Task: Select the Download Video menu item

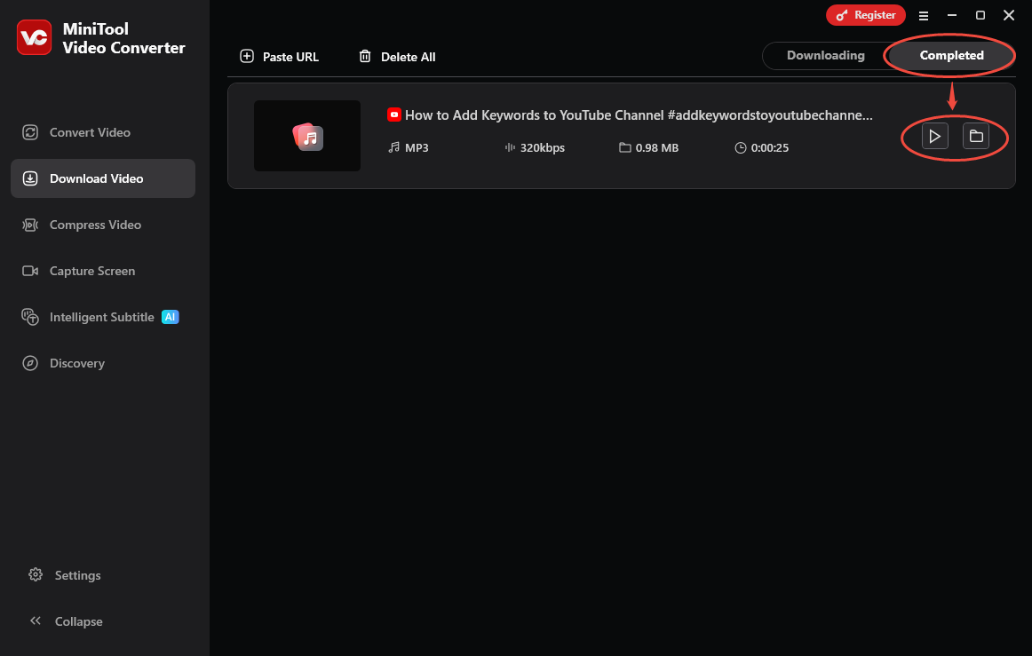Action: (96, 178)
